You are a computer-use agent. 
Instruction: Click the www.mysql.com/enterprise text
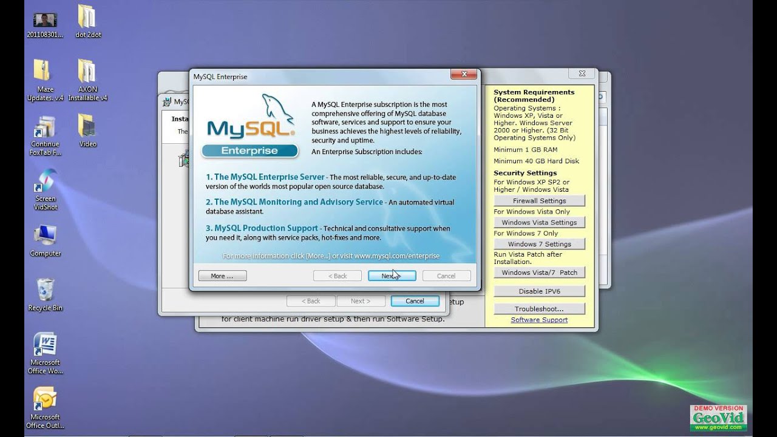click(396, 256)
